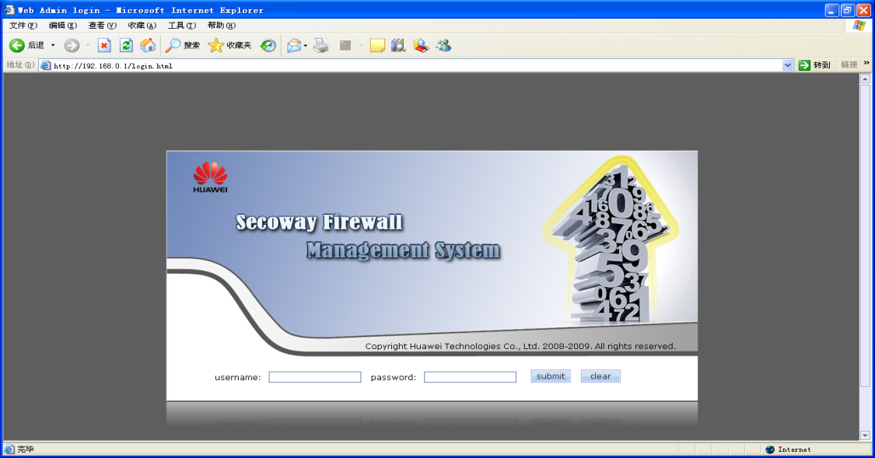Screen dimensions: 875x458
Task: Show browsing History with the clock icon
Action: [268, 45]
